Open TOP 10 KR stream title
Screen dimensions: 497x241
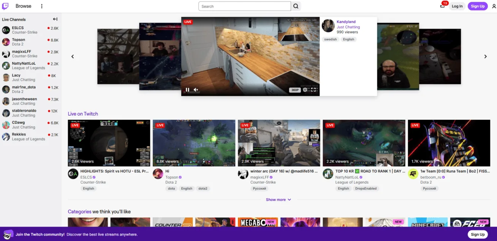370,172
